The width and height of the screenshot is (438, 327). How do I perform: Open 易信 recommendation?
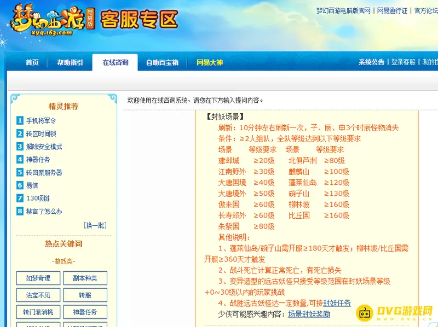pos(32,185)
